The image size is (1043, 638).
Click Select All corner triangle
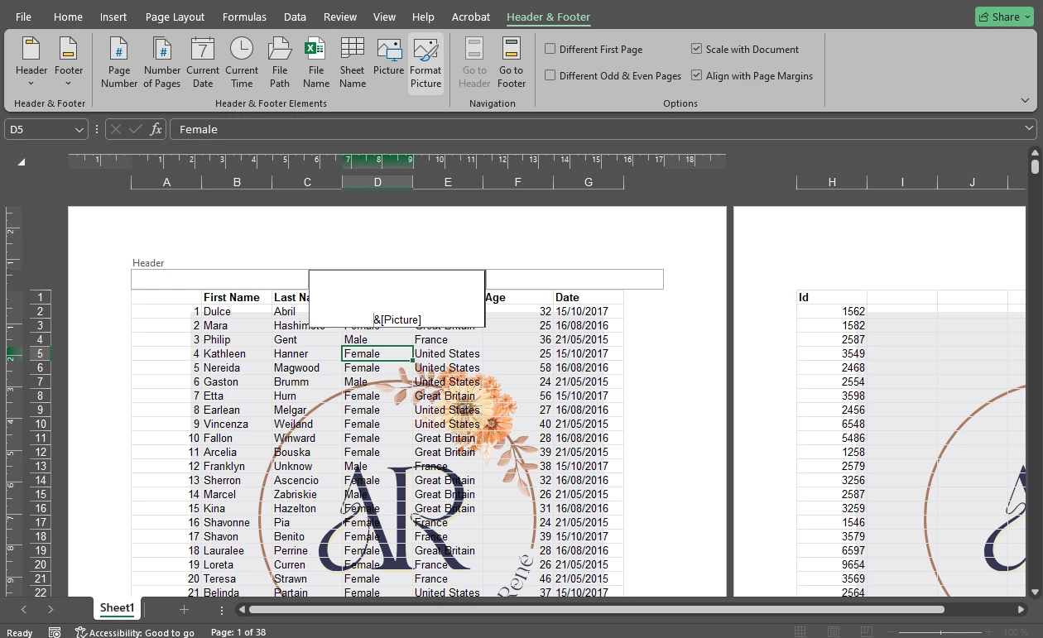(x=22, y=162)
